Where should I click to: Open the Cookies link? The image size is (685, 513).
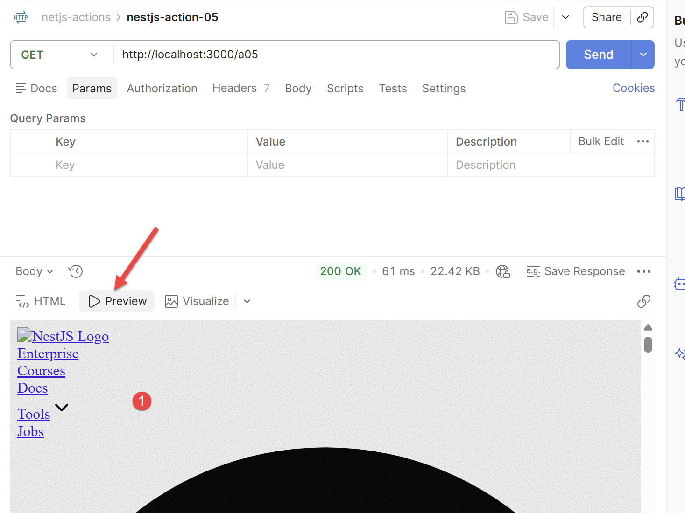click(634, 88)
